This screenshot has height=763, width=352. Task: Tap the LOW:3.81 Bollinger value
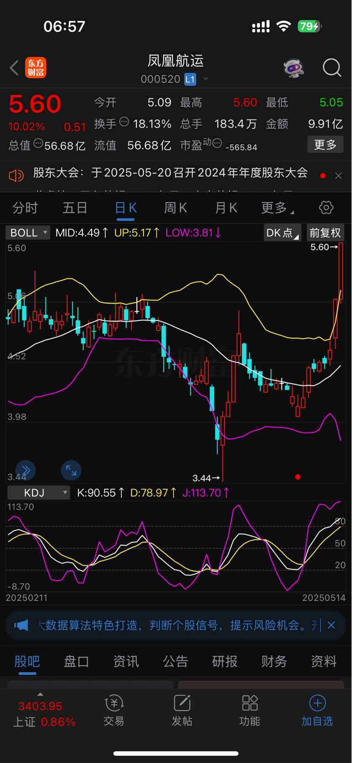(193, 233)
